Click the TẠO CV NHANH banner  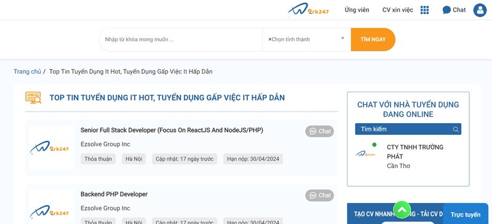tap(395, 214)
